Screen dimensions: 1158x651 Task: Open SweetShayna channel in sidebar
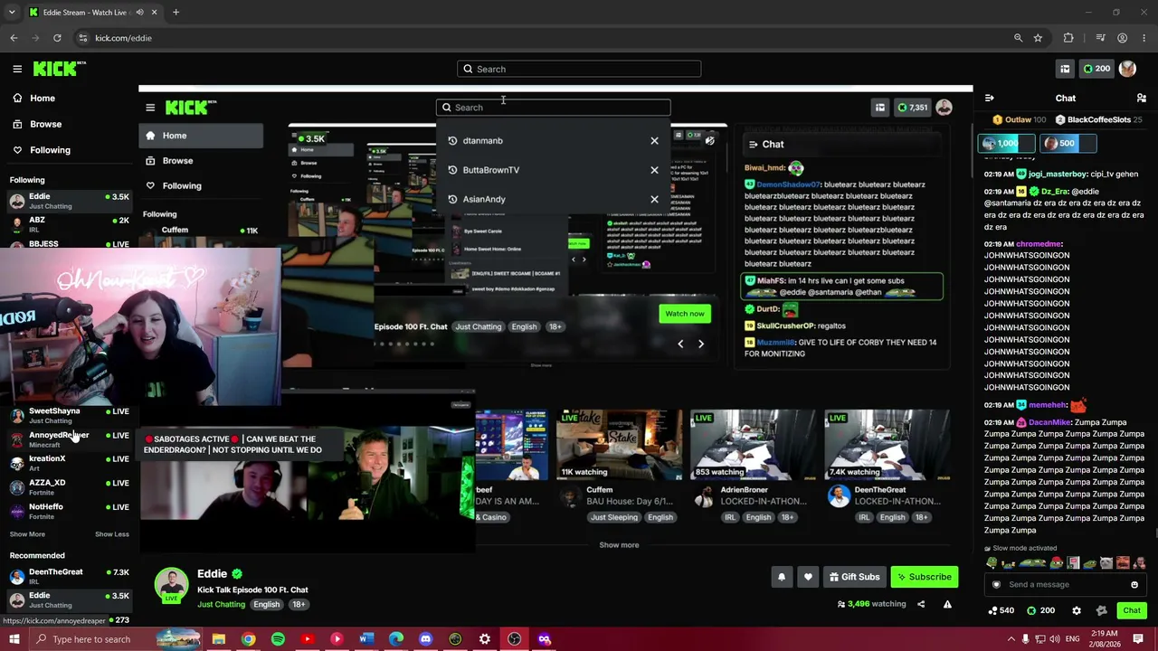[69, 415]
